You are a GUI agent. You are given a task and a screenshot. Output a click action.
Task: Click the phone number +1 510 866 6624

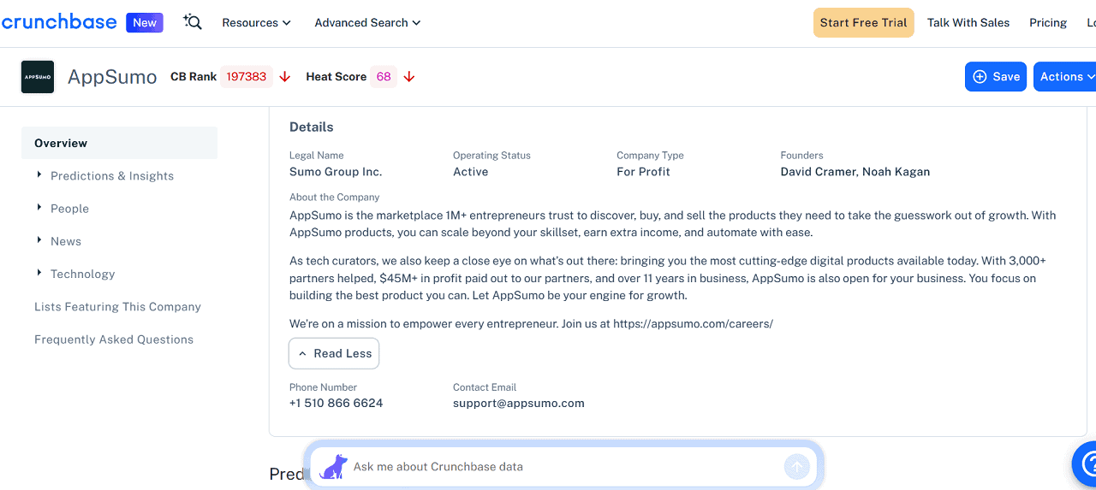[x=336, y=404]
